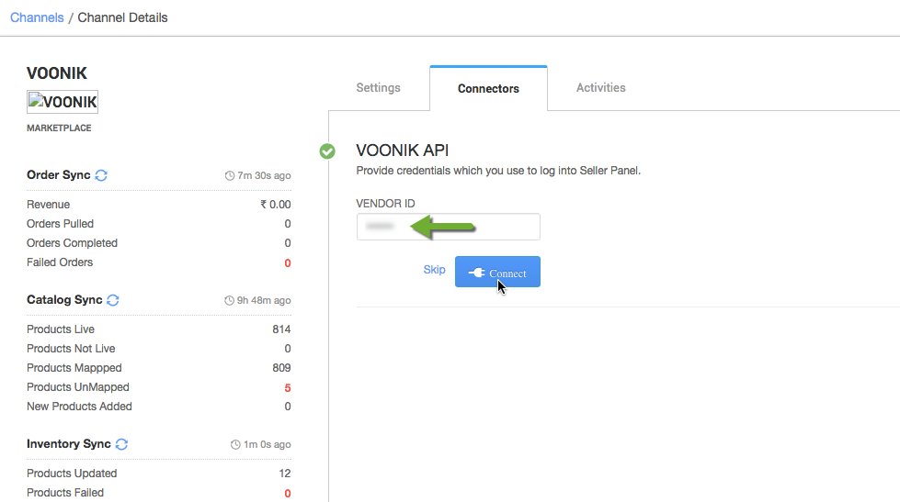This screenshot has height=502, width=900.
Task: Click the clock icon next to 1m 0s ago
Action: pos(235,445)
